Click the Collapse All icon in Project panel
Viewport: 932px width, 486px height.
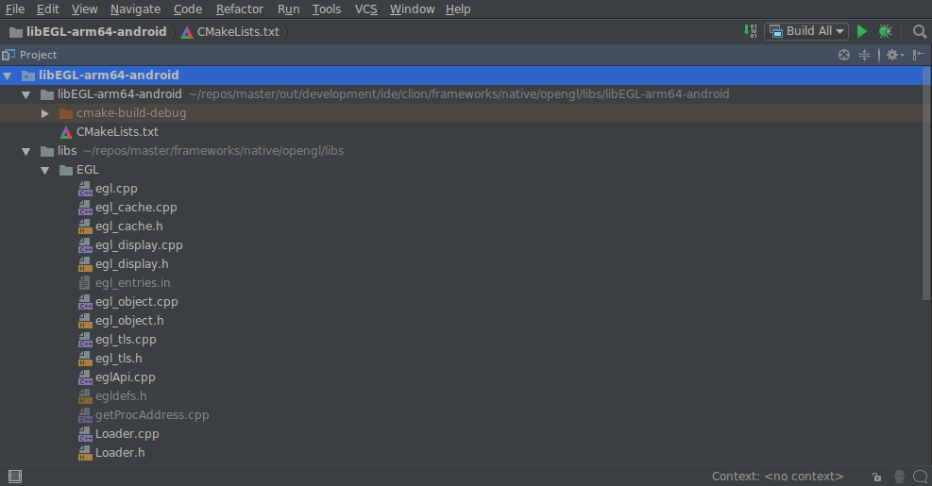click(x=864, y=56)
